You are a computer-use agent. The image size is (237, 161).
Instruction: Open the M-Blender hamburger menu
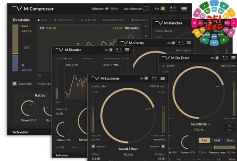click(127, 50)
